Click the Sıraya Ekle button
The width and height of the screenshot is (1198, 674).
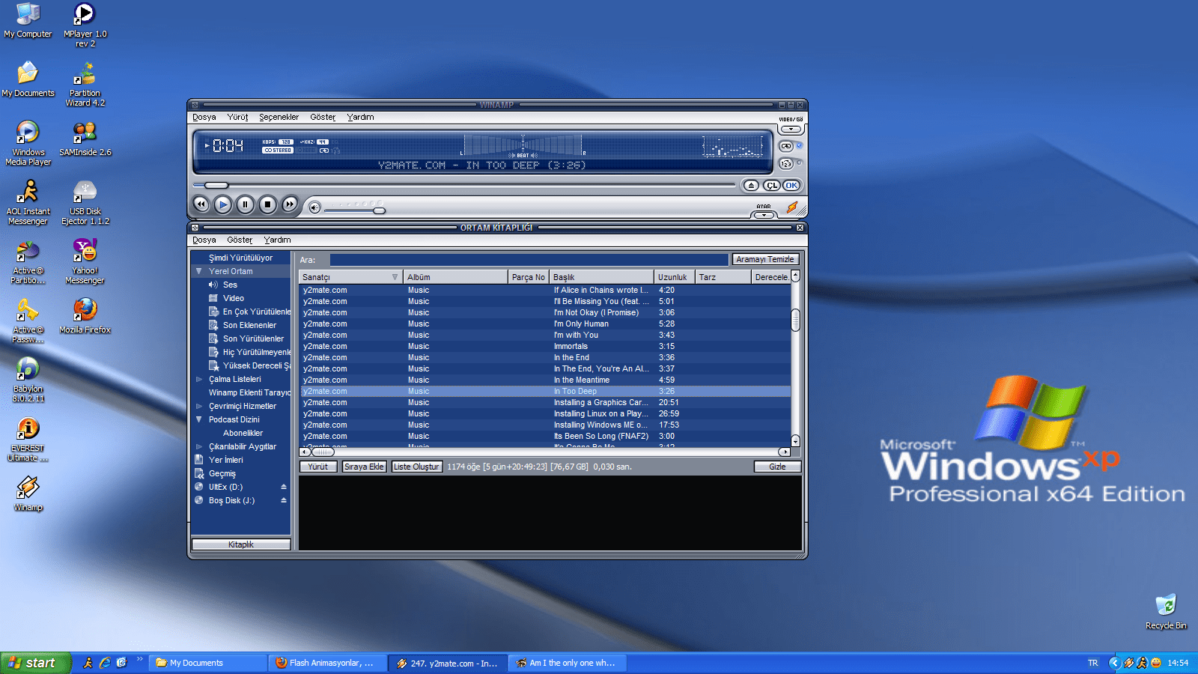tap(364, 467)
